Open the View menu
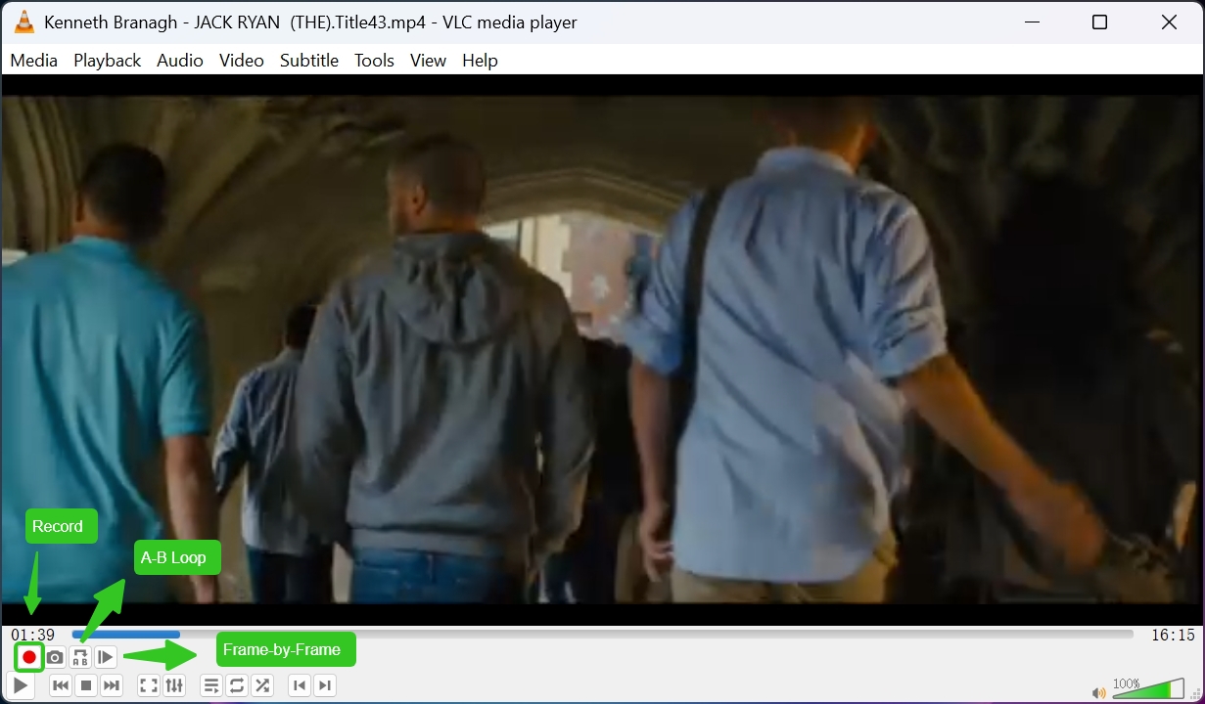The image size is (1205, 704). coord(427,60)
